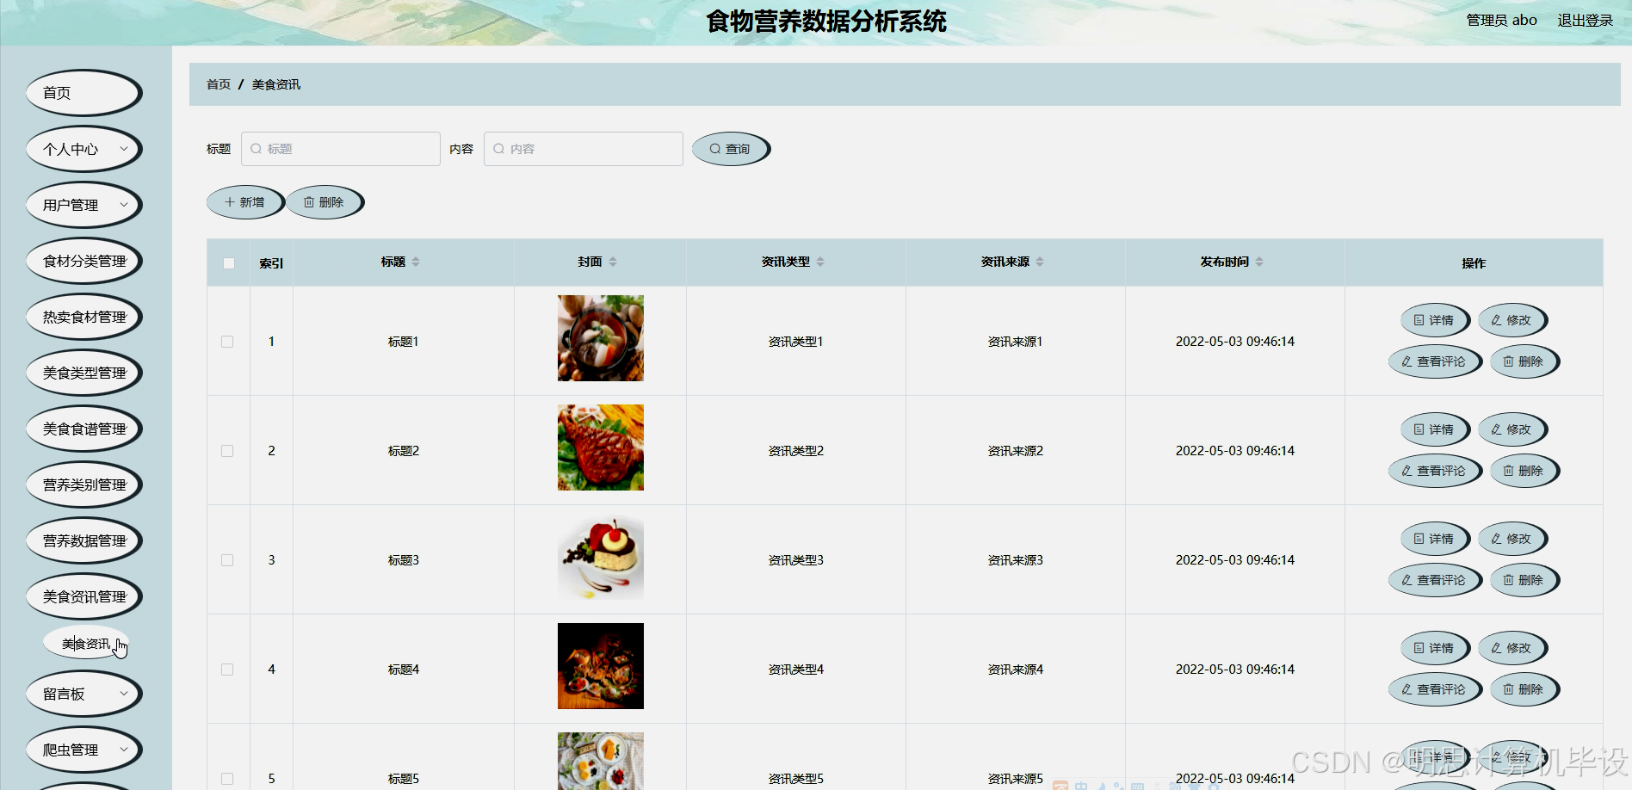The width and height of the screenshot is (1632, 790).
Task: Check the checkbox for row 标题4
Action: (227, 670)
